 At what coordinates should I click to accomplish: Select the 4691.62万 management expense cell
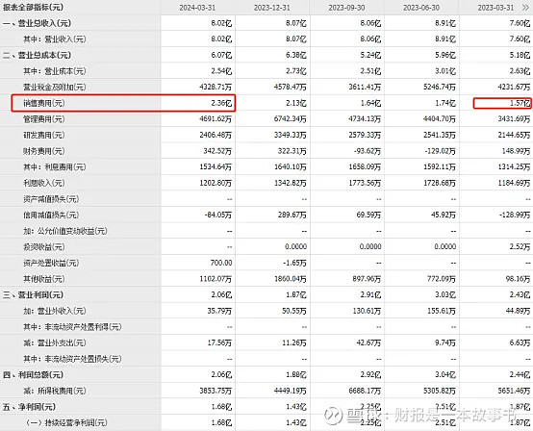tap(216, 119)
